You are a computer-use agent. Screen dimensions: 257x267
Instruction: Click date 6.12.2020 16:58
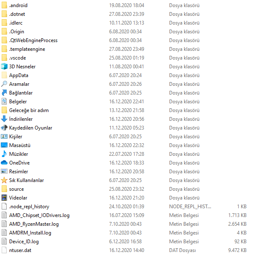(x=125, y=242)
